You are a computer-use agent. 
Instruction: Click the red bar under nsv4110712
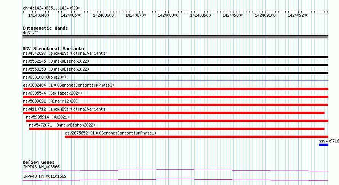pos(174,113)
